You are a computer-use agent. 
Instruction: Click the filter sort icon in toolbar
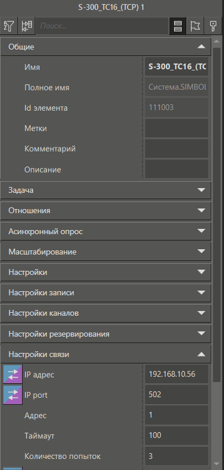point(9,26)
